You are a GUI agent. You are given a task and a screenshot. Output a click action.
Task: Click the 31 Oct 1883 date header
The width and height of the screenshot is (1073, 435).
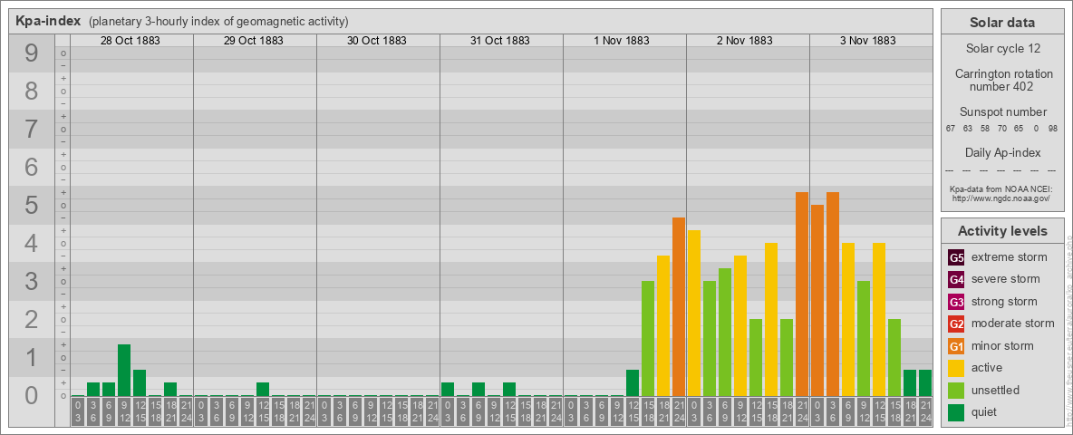500,41
